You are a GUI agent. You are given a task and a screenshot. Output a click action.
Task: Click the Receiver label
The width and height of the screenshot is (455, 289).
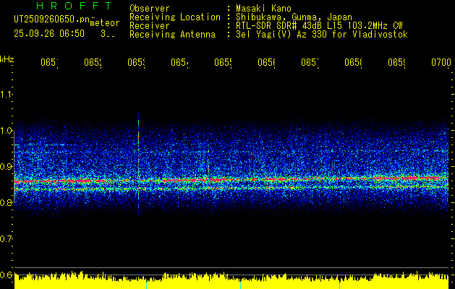[x=150, y=25]
